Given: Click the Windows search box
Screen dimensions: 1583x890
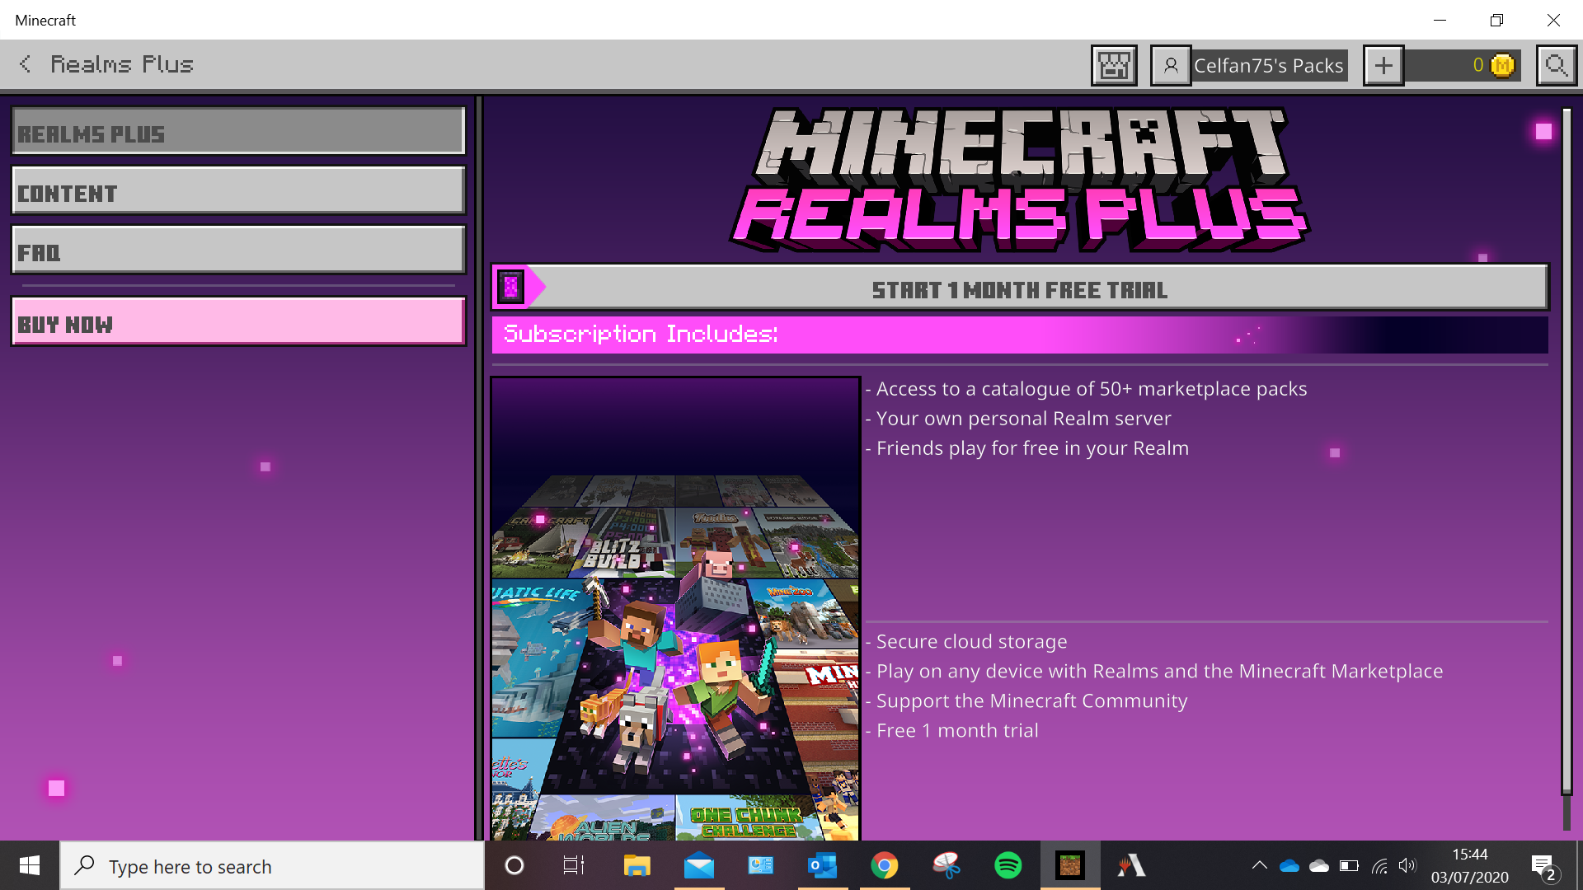Looking at the screenshot, I should click(272, 866).
